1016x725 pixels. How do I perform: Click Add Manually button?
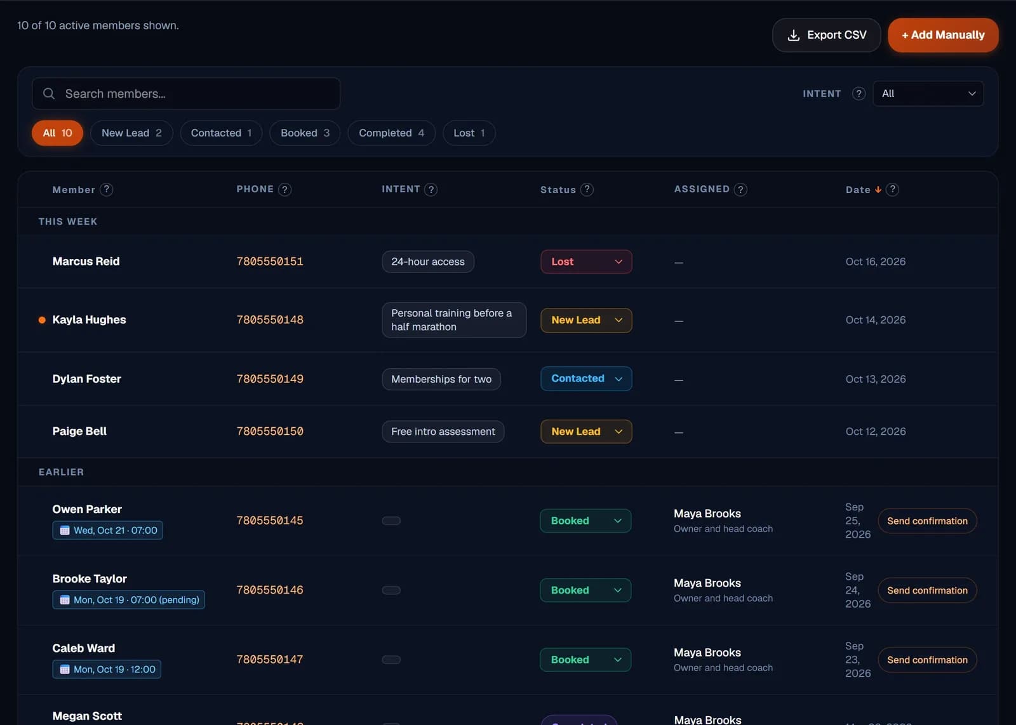[x=943, y=35]
